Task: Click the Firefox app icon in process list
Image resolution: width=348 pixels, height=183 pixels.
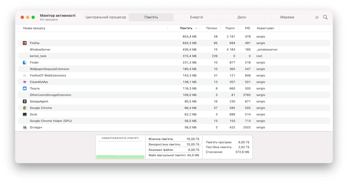Action: (x=25, y=43)
